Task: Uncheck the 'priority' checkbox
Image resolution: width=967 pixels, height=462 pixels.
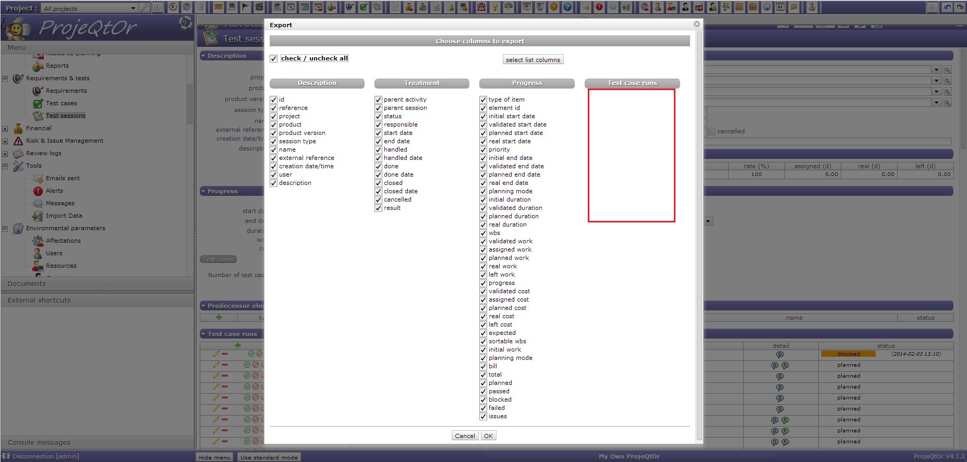Action: pyautogui.click(x=483, y=149)
